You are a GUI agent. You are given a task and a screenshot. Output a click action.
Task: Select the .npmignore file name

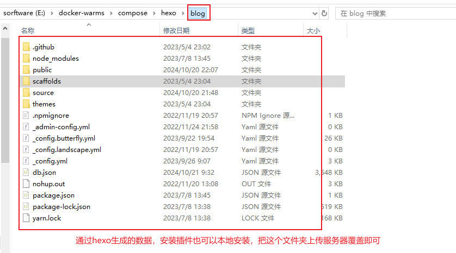(51, 116)
